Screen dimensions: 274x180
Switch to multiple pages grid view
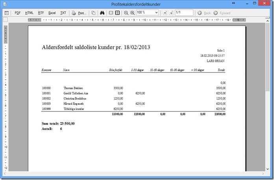(x=117, y=13)
